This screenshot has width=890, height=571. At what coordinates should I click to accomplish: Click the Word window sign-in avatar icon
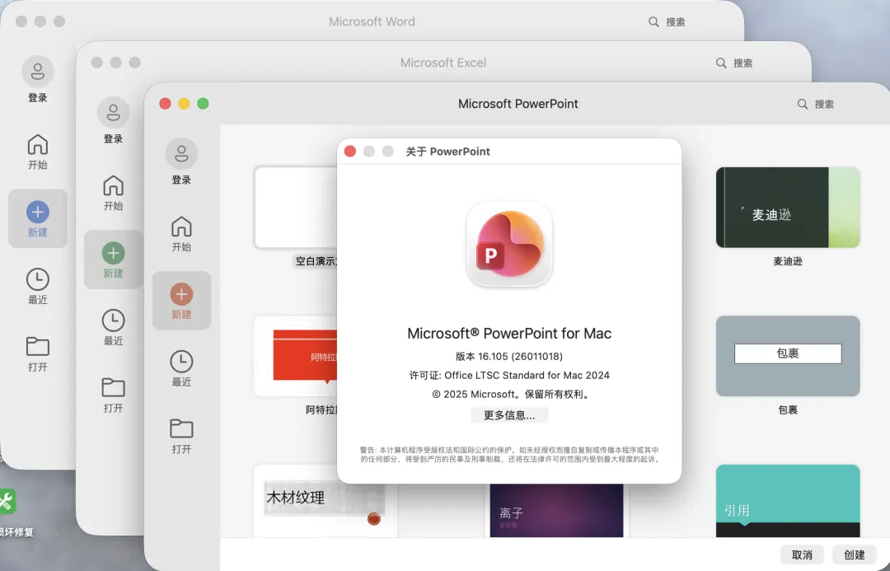(37, 72)
